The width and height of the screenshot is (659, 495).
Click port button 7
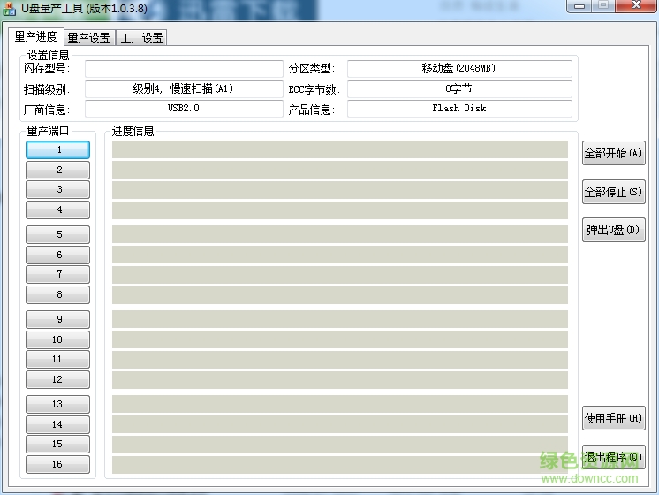point(58,275)
